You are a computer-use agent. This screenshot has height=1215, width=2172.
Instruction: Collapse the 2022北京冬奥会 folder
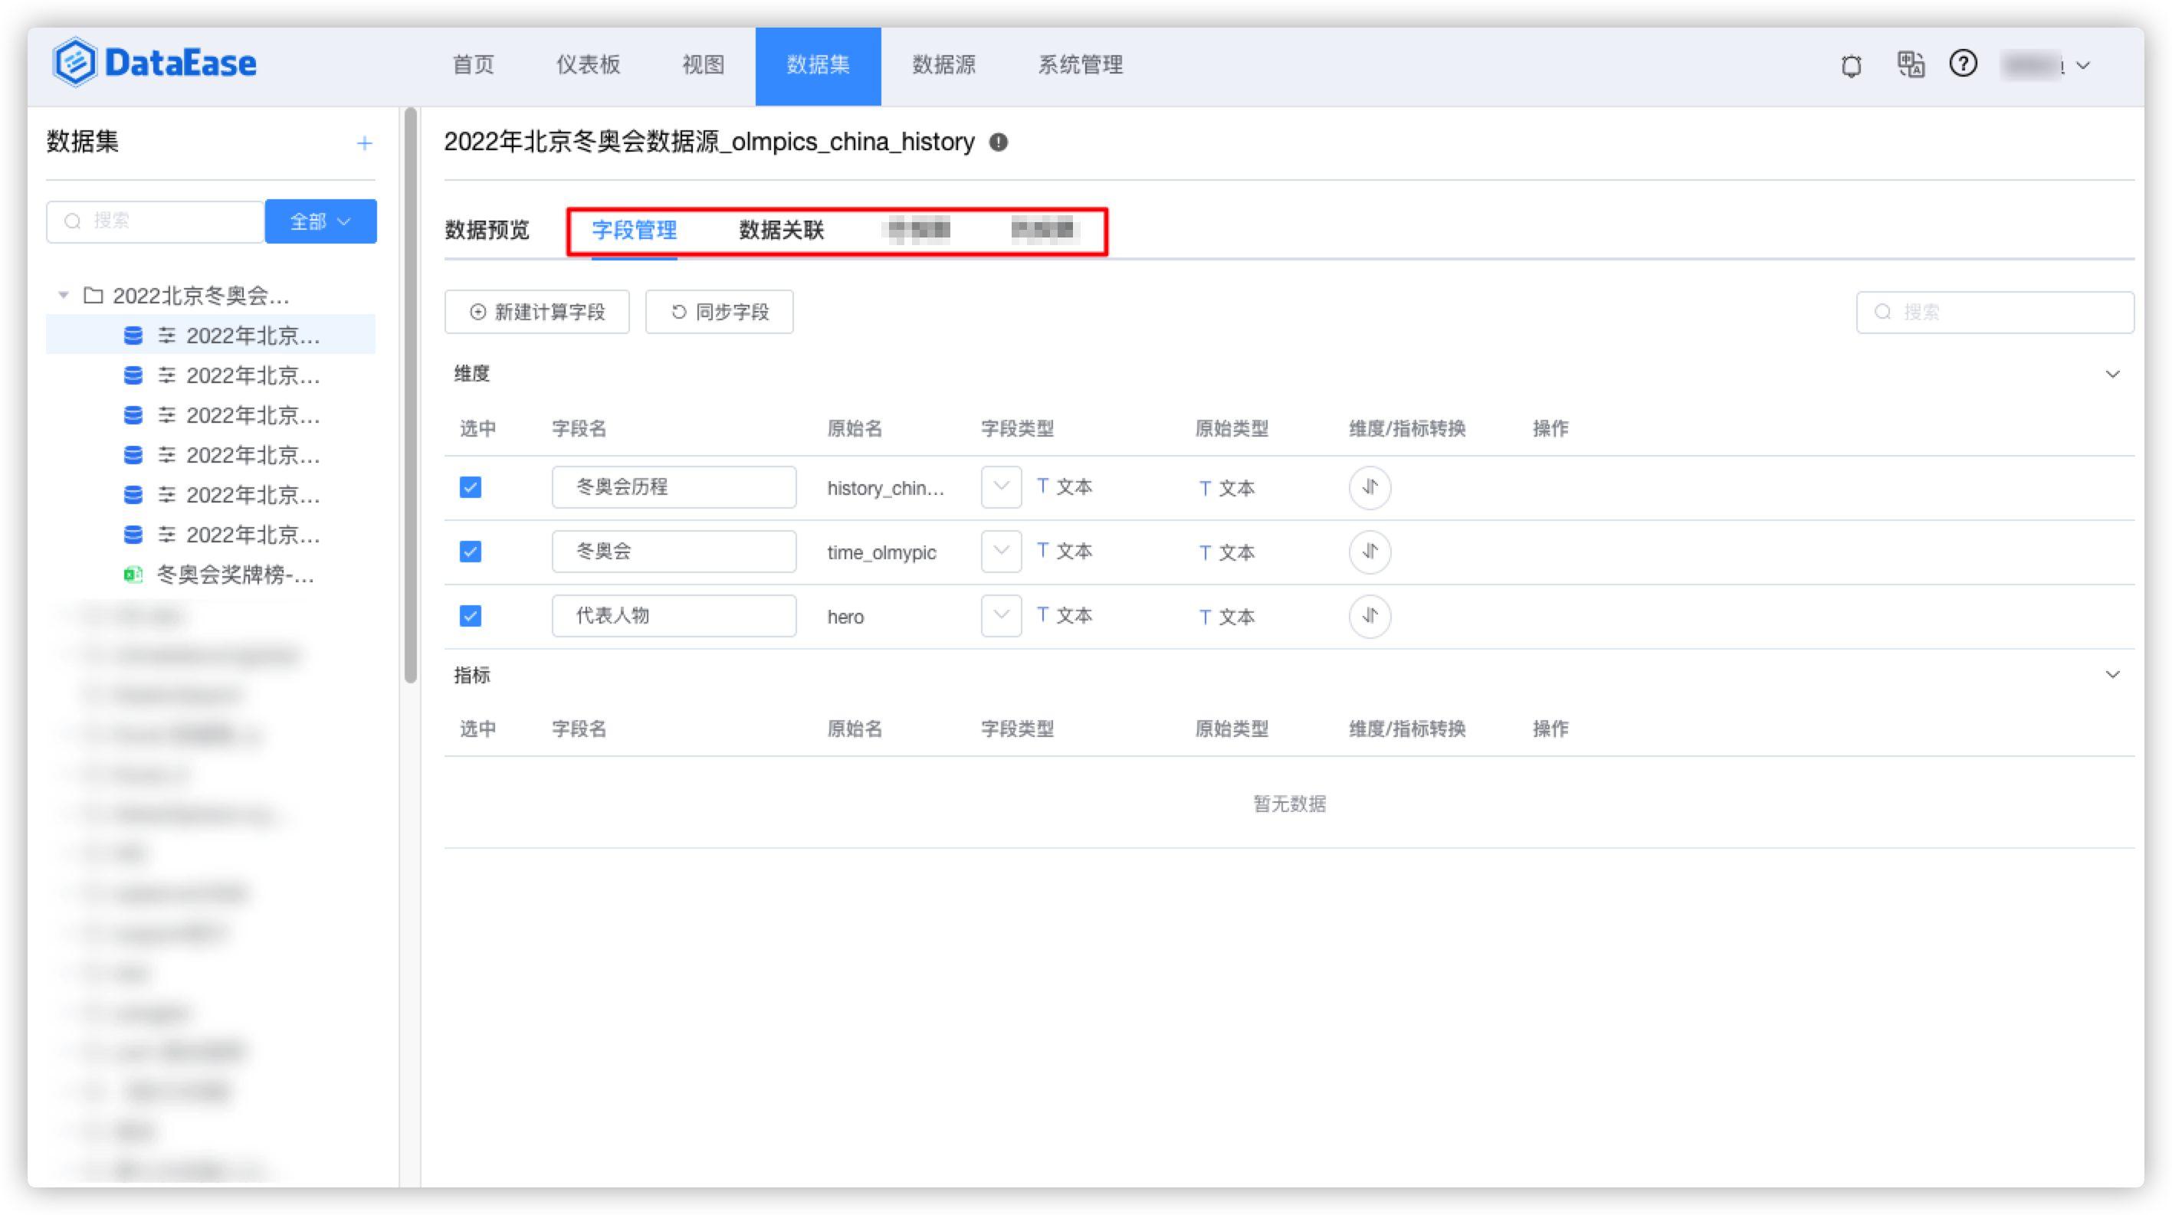pos(64,296)
